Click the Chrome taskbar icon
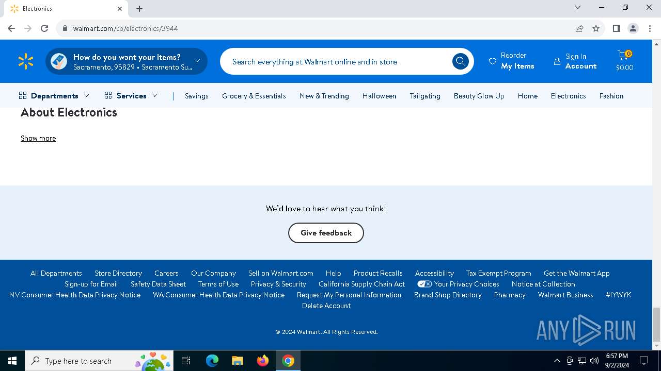 coord(288,361)
